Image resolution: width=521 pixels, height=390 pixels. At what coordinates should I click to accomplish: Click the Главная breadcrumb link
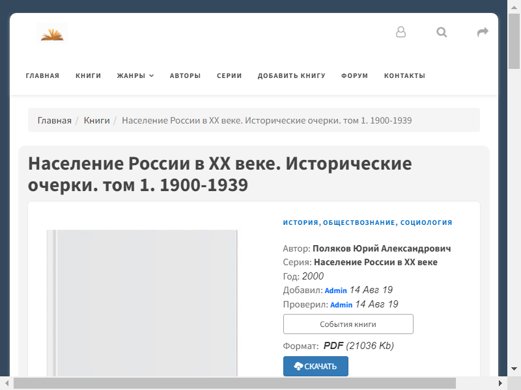coord(55,120)
